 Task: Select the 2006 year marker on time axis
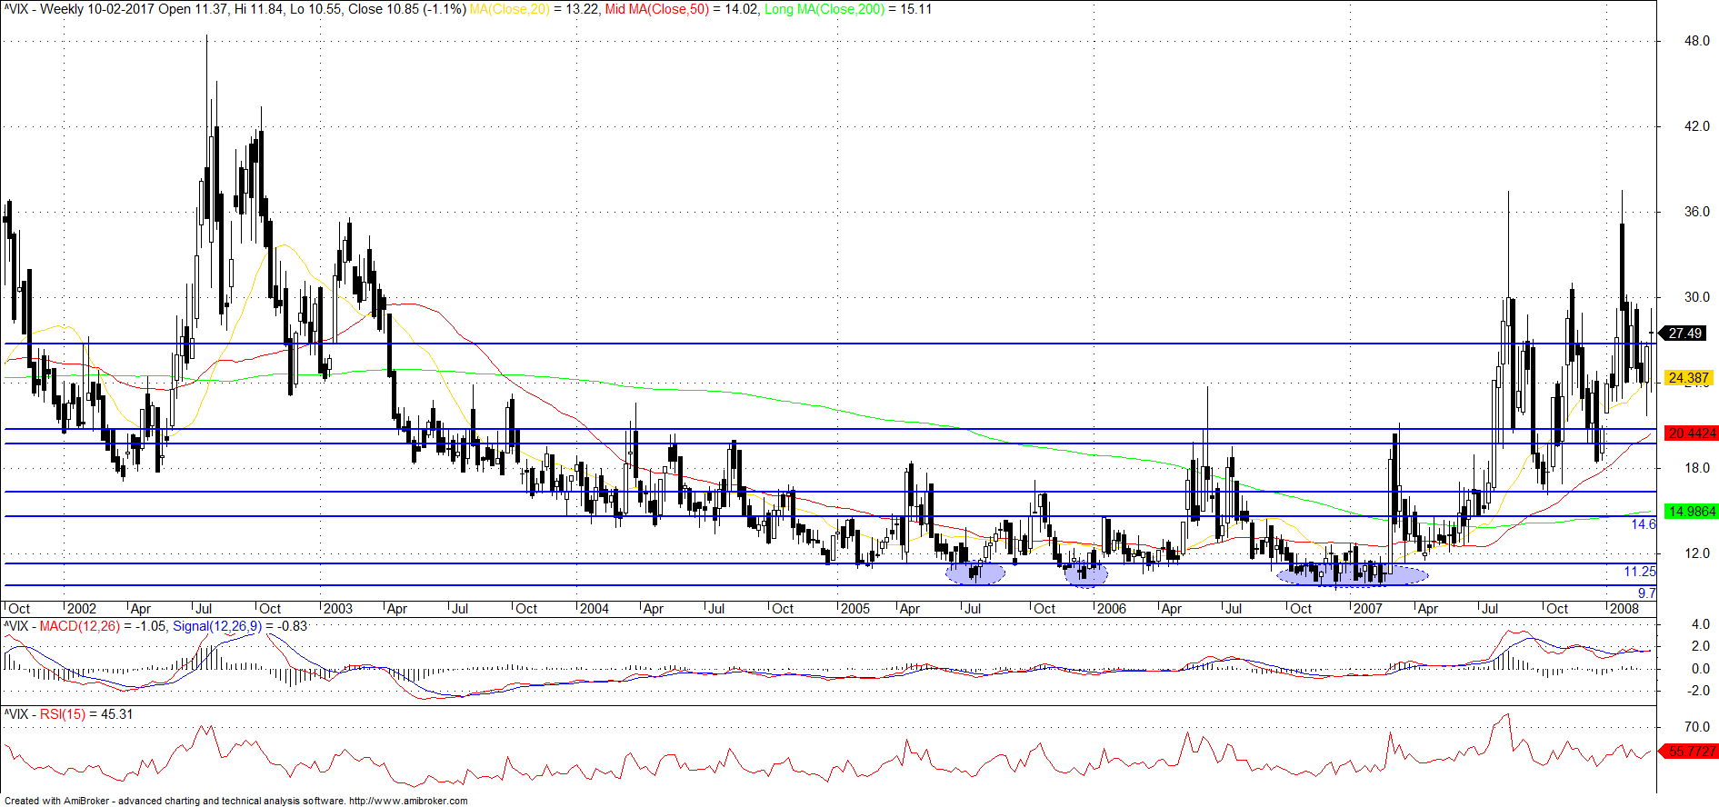1111,609
